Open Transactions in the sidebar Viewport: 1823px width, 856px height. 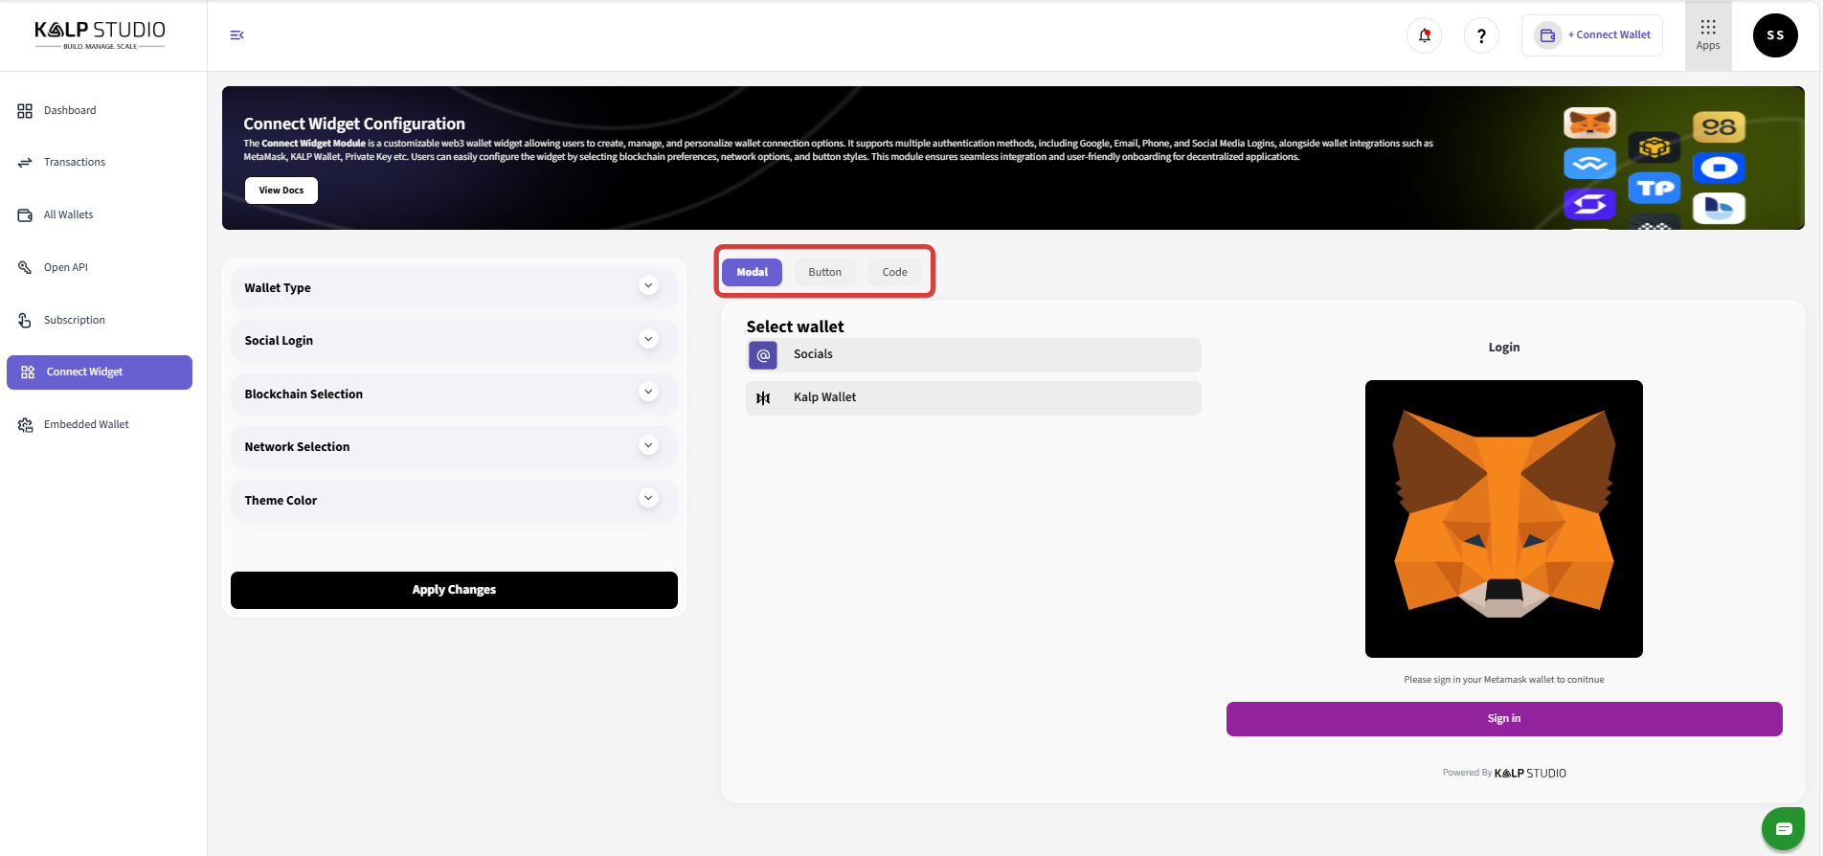[75, 163]
